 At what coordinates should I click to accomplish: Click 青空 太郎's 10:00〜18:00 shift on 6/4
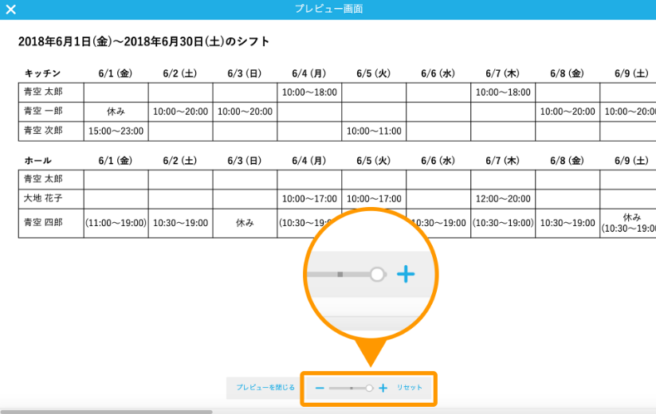tap(309, 92)
